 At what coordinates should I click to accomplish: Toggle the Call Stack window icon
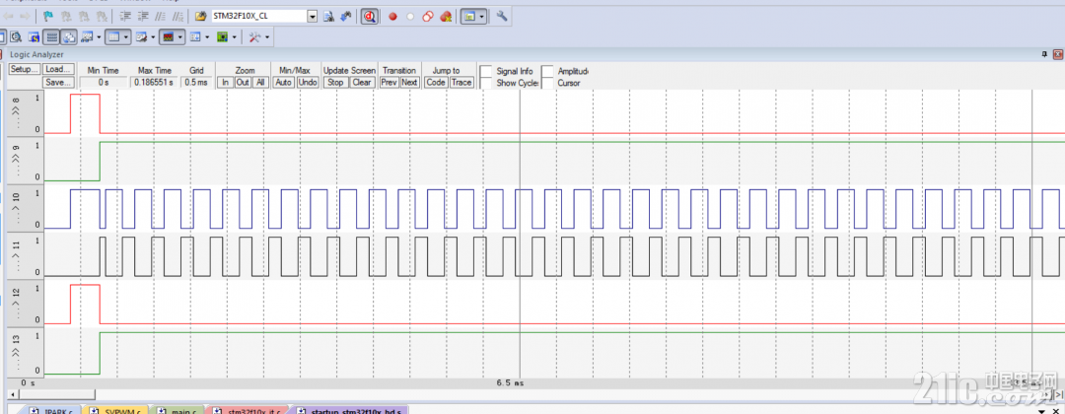click(69, 36)
